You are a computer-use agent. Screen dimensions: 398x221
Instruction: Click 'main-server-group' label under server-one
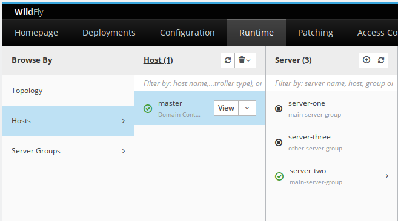click(x=315, y=114)
